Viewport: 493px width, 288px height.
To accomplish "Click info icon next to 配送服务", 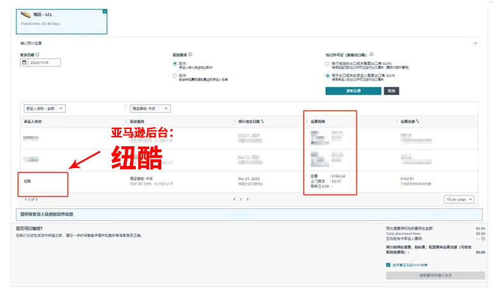I will point(190,55).
